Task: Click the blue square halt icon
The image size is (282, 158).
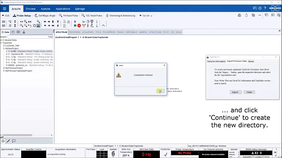Action: point(75,26)
